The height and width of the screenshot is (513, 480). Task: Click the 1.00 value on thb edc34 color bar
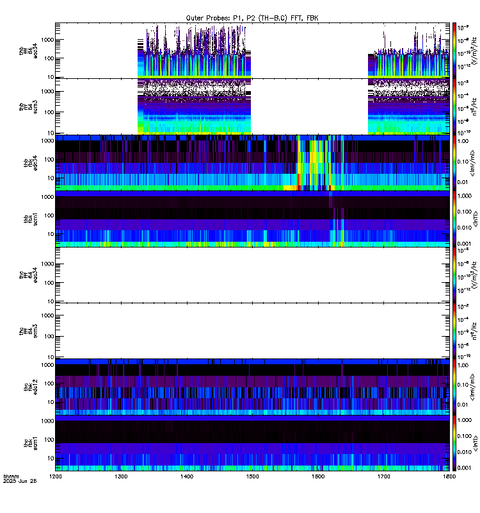coord(463,141)
